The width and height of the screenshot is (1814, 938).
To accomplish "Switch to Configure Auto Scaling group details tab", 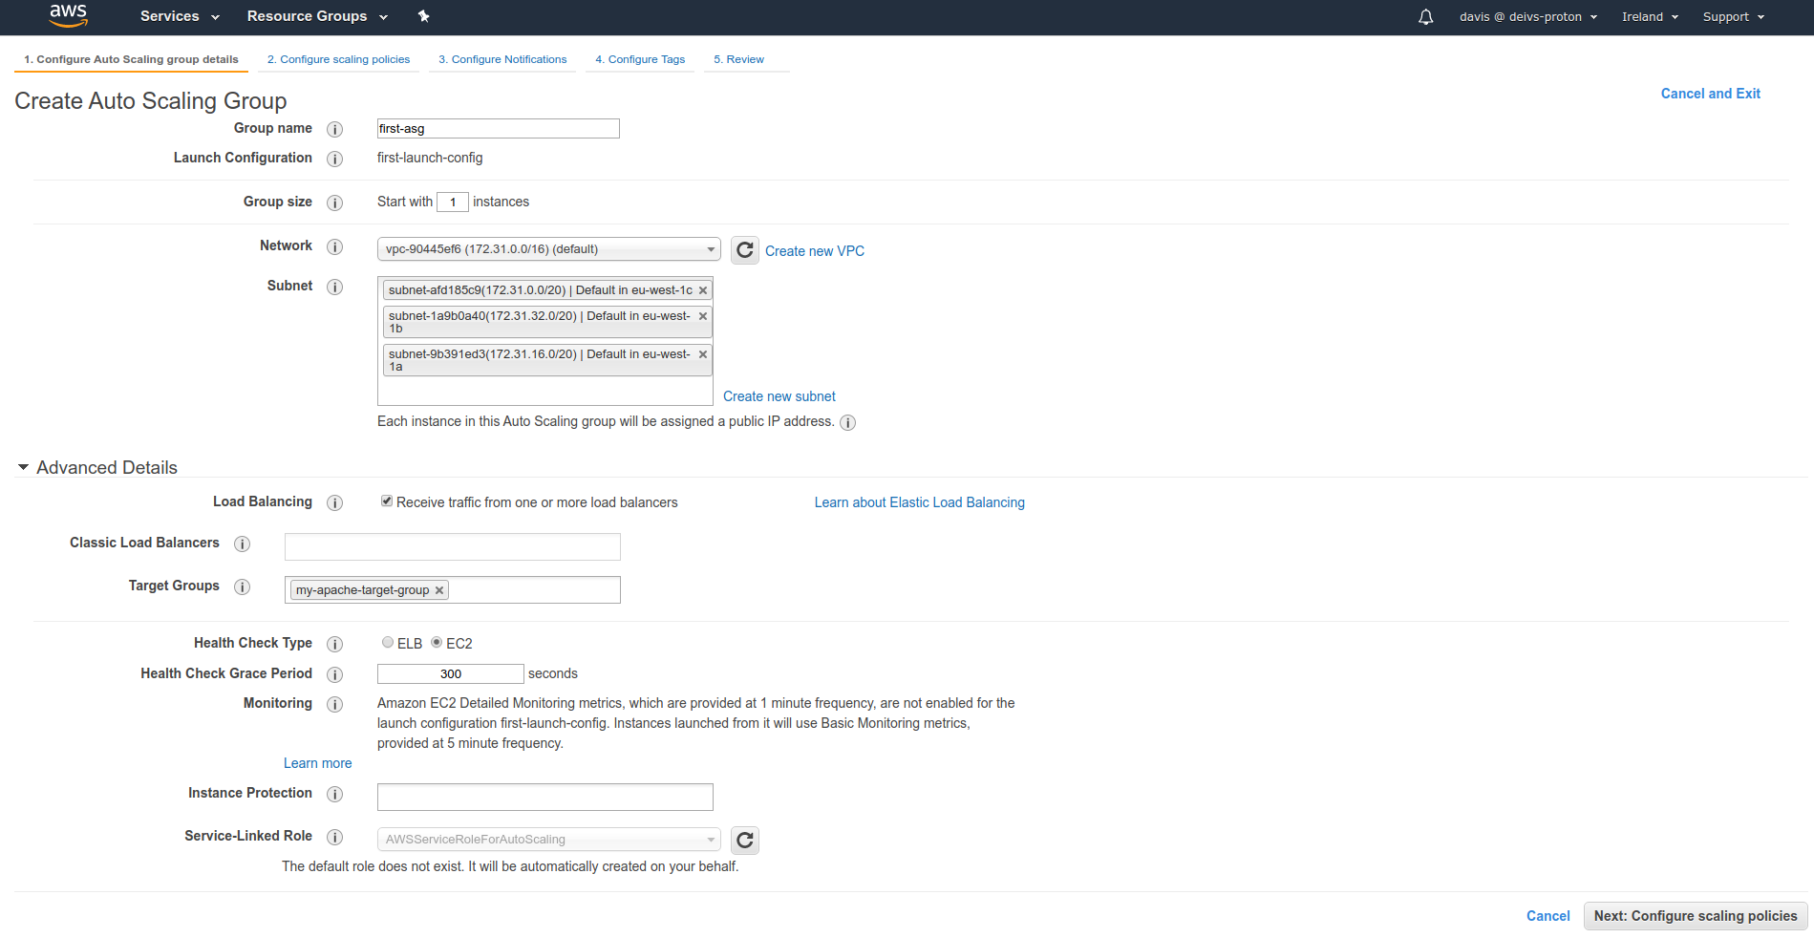I will [132, 59].
